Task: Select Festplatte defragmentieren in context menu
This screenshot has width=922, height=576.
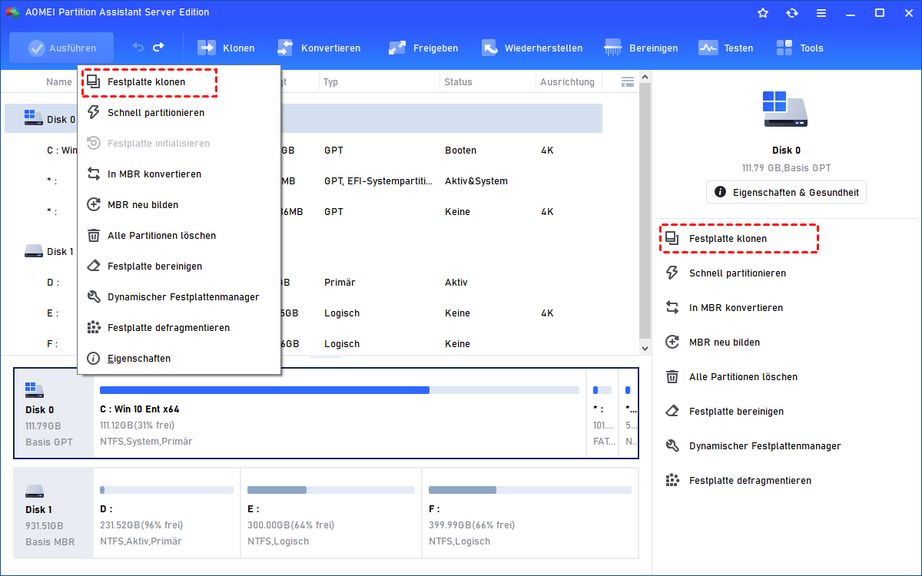Action: tap(178, 328)
